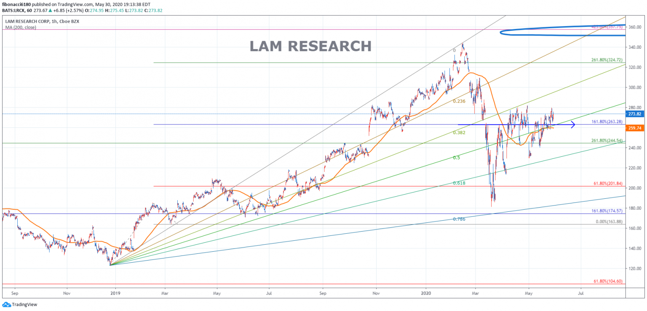
Task: Click the 423.60%(357.75) Fibonacci level label
Action: pyautogui.click(x=607, y=26)
